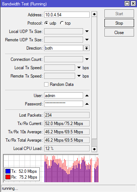137x192 pixels.
Task: Select the tcp protocol radio button
Action: [x=62, y=23]
